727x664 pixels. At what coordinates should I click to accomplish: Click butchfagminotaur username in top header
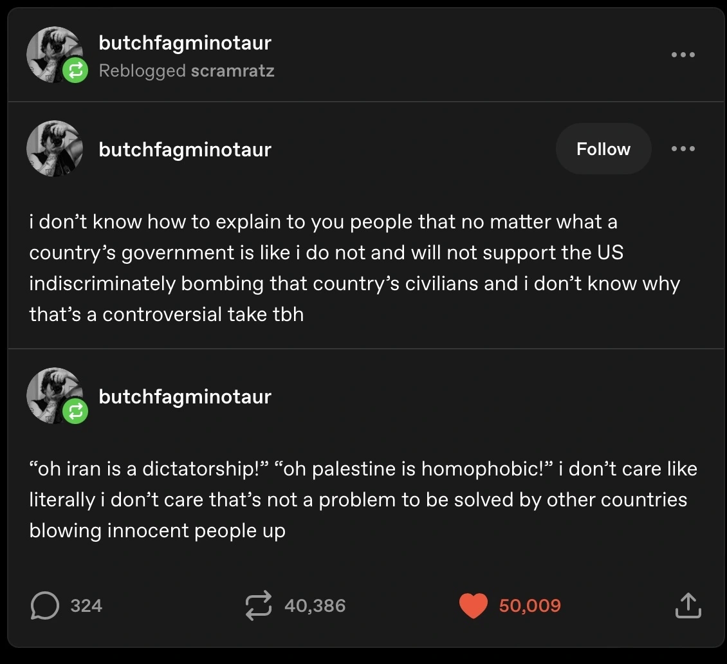(x=185, y=43)
